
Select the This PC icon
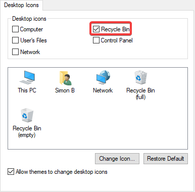point(27,78)
